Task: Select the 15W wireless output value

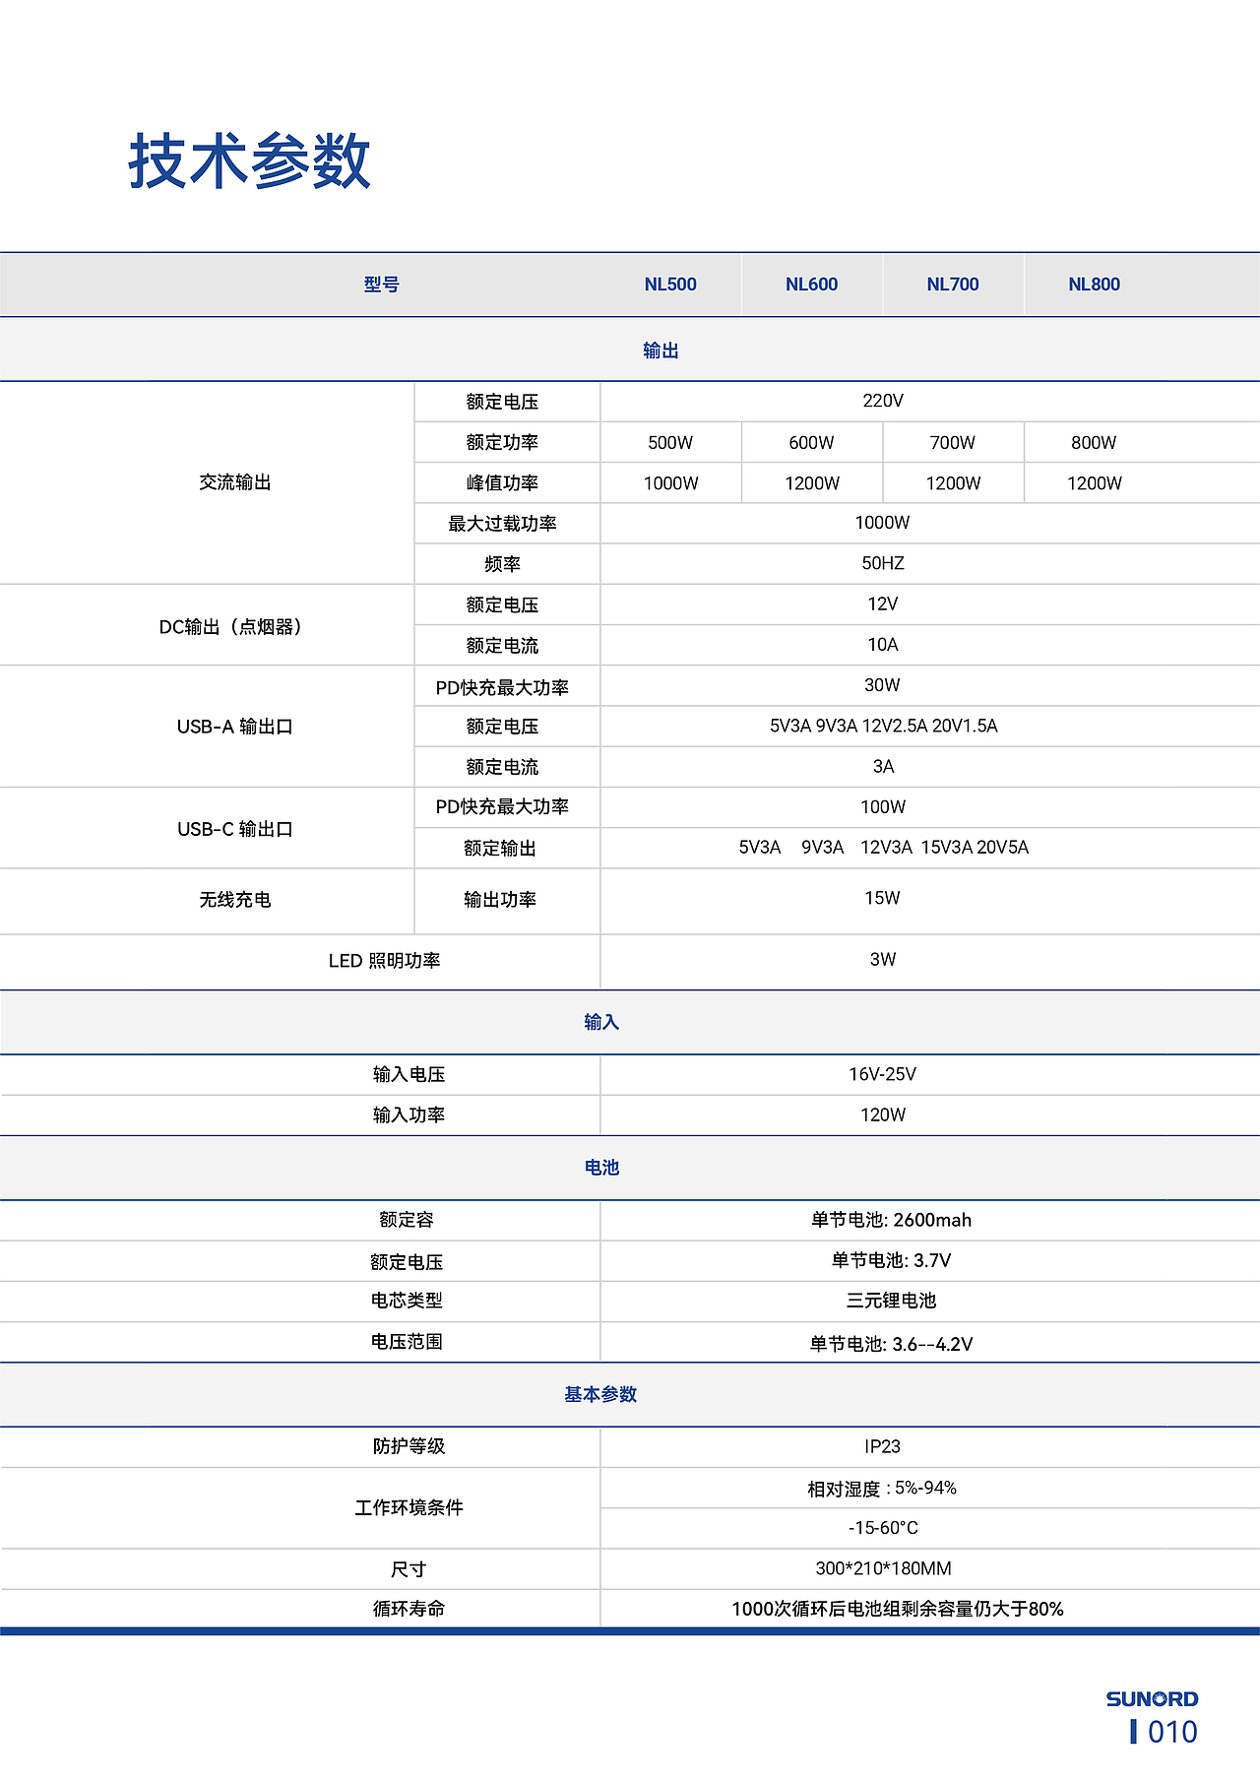Action: coord(883,898)
